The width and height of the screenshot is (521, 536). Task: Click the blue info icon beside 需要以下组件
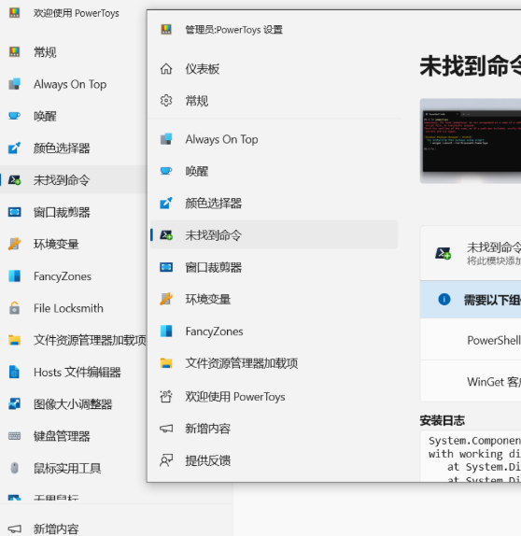(x=444, y=300)
